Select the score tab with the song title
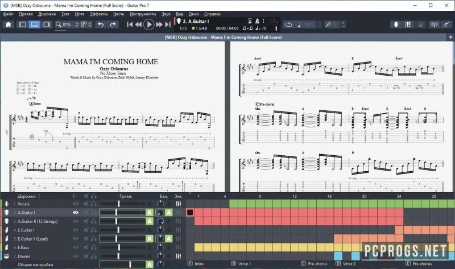Viewport: 455px width, 269px height. (x=223, y=37)
